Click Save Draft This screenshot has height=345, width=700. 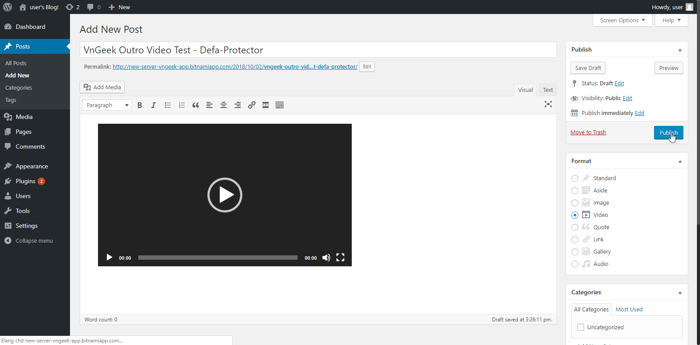click(x=588, y=68)
